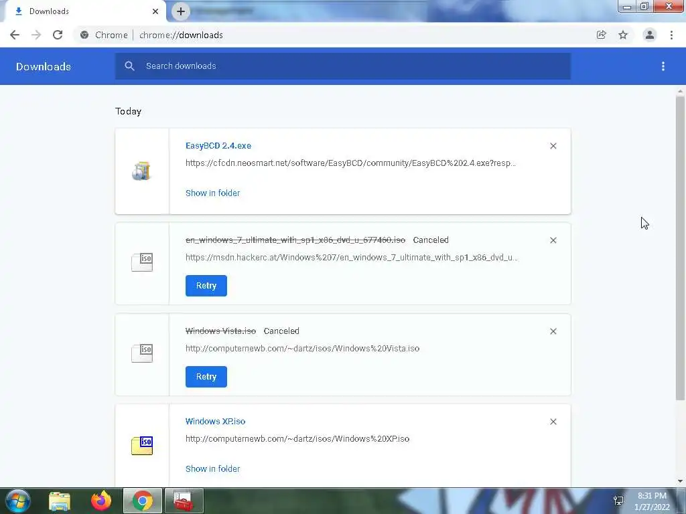Click the Today date heading
The image size is (686, 514).
click(x=128, y=111)
